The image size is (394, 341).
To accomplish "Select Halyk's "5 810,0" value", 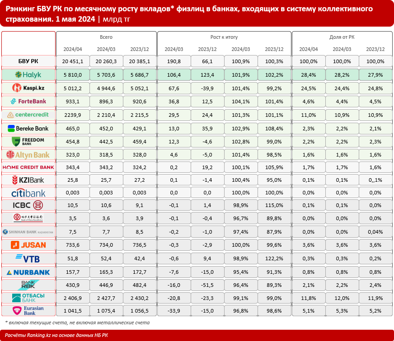I will tap(73, 75).
